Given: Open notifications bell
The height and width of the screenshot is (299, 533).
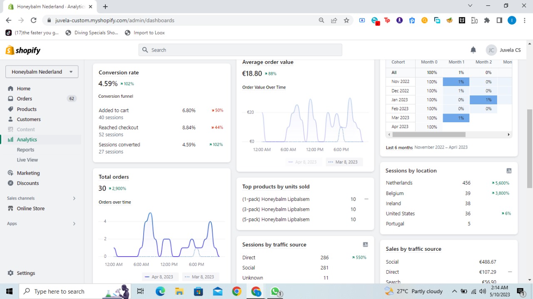Looking at the screenshot, I should (x=473, y=50).
